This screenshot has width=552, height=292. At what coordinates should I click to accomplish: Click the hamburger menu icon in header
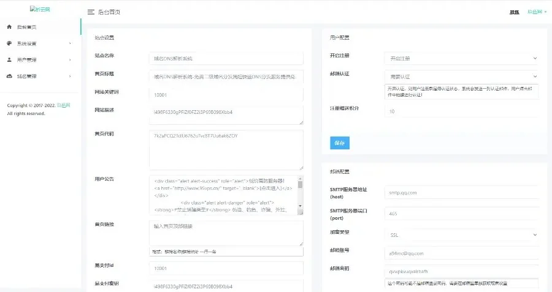pos(91,12)
